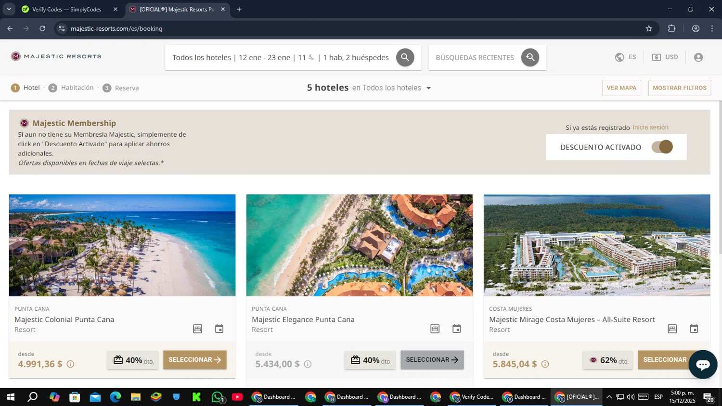This screenshot has width=722, height=406.
Task: Go to step 3 Reserva
Action: (x=121, y=88)
